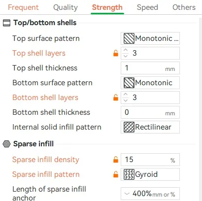The height and width of the screenshot is (201, 202).
Task: Switch to the Speed tab
Action: pyautogui.click(x=147, y=7)
